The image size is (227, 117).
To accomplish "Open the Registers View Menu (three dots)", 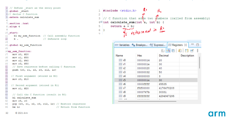I will pyautogui.click(x=197, y=50).
